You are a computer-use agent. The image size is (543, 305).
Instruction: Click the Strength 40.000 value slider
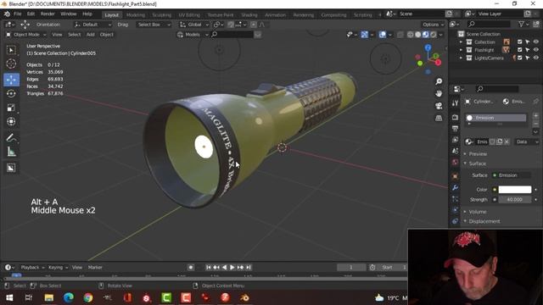tap(515, 200)
